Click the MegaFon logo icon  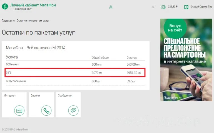[5, 6]
